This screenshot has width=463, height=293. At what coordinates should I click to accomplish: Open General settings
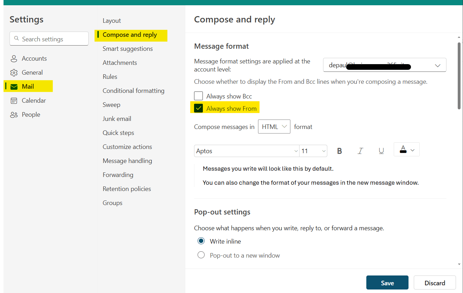[33, 72]
